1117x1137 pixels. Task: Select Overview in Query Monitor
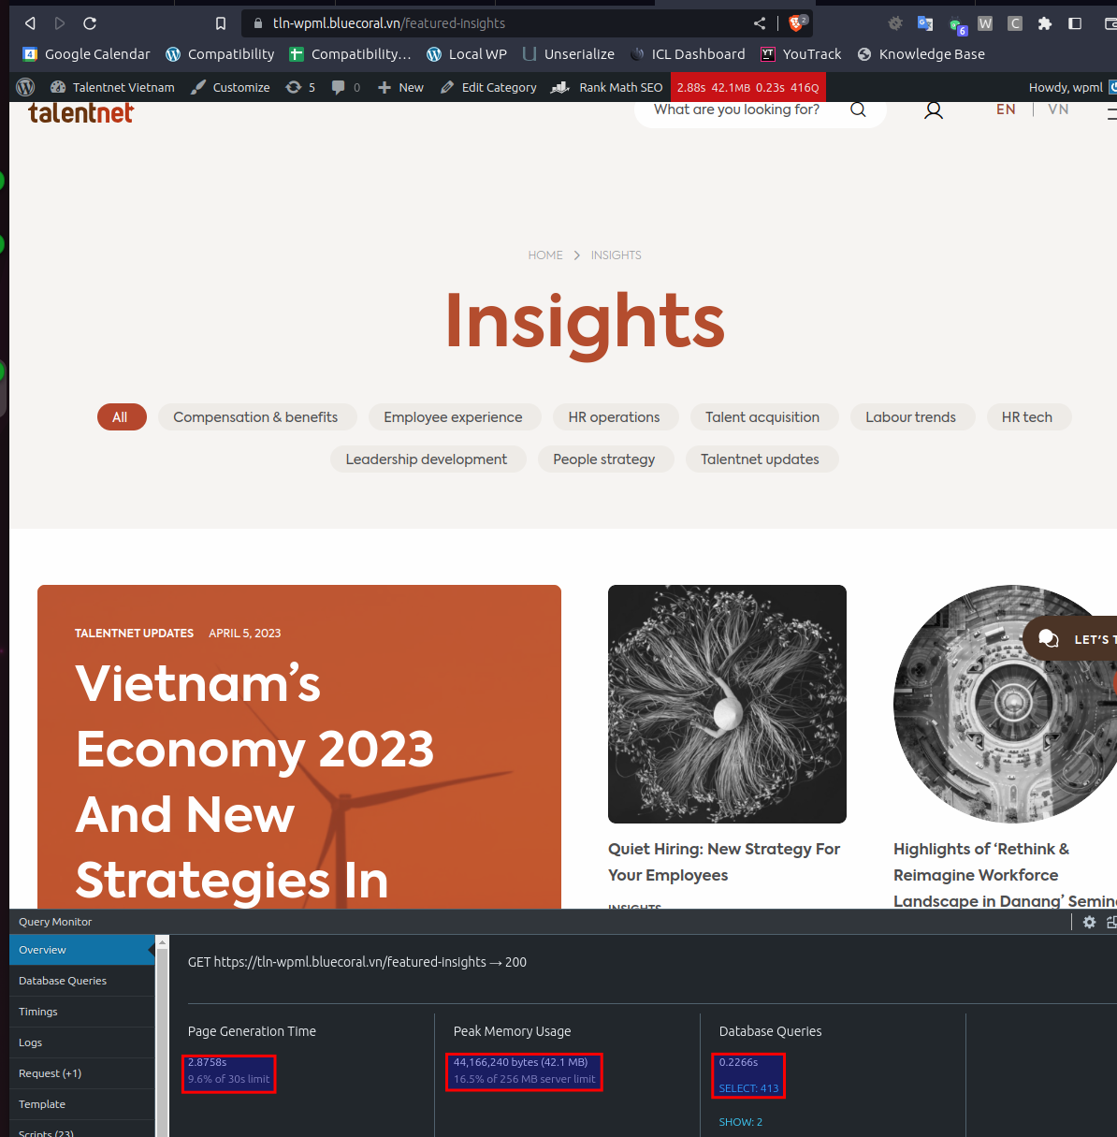tap(81, 950)
